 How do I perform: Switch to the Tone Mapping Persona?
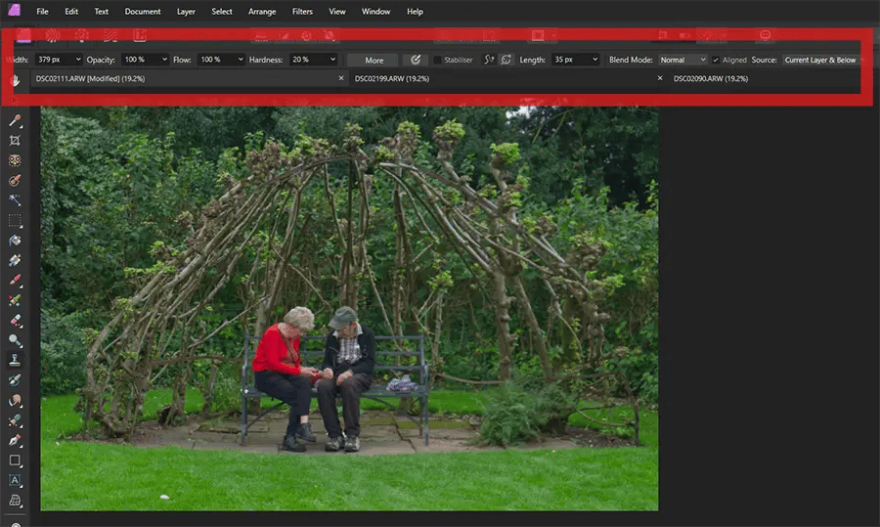click(110, 35)
